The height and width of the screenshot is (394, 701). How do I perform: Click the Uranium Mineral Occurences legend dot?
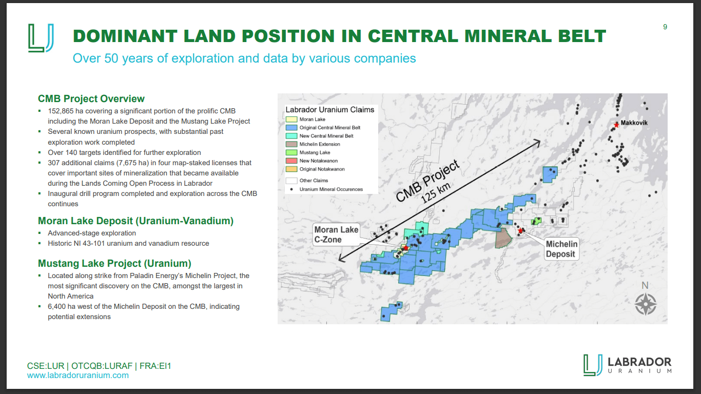pyautogui.click(x=291, y=189)
